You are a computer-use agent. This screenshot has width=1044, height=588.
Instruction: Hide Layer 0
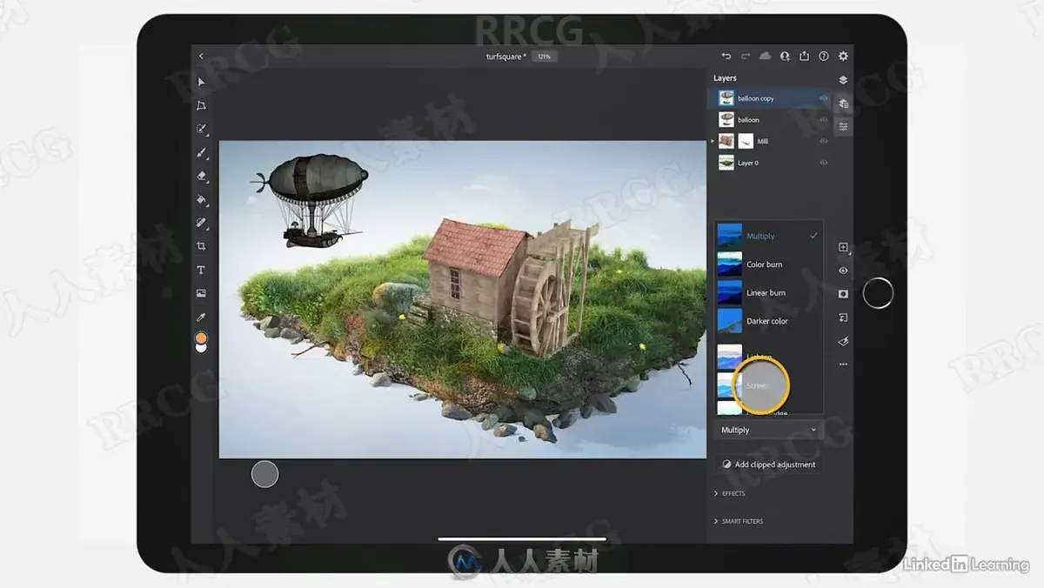tap(823, 163)
